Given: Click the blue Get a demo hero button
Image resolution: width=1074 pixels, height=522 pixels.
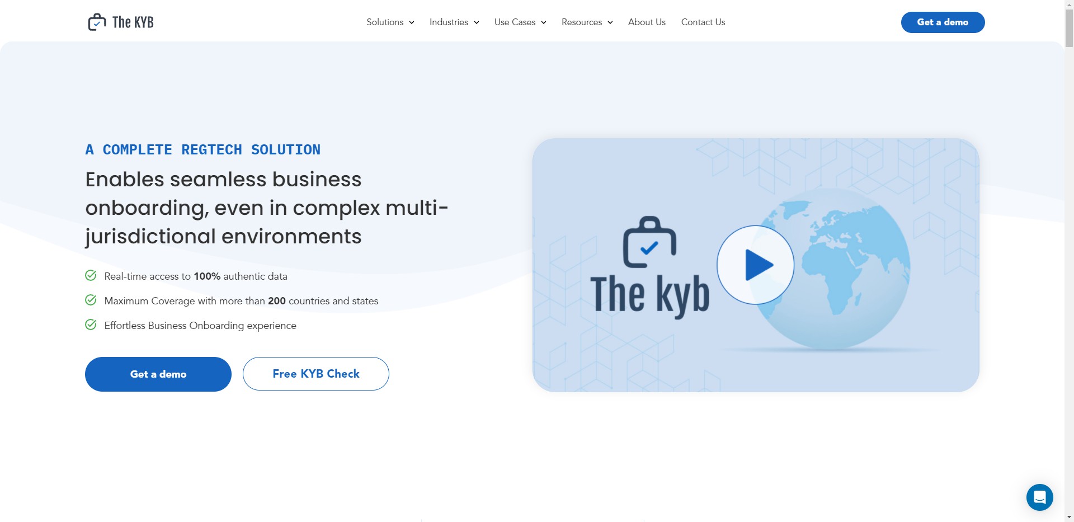Looking at the screenshot, I should click(158, 374).
